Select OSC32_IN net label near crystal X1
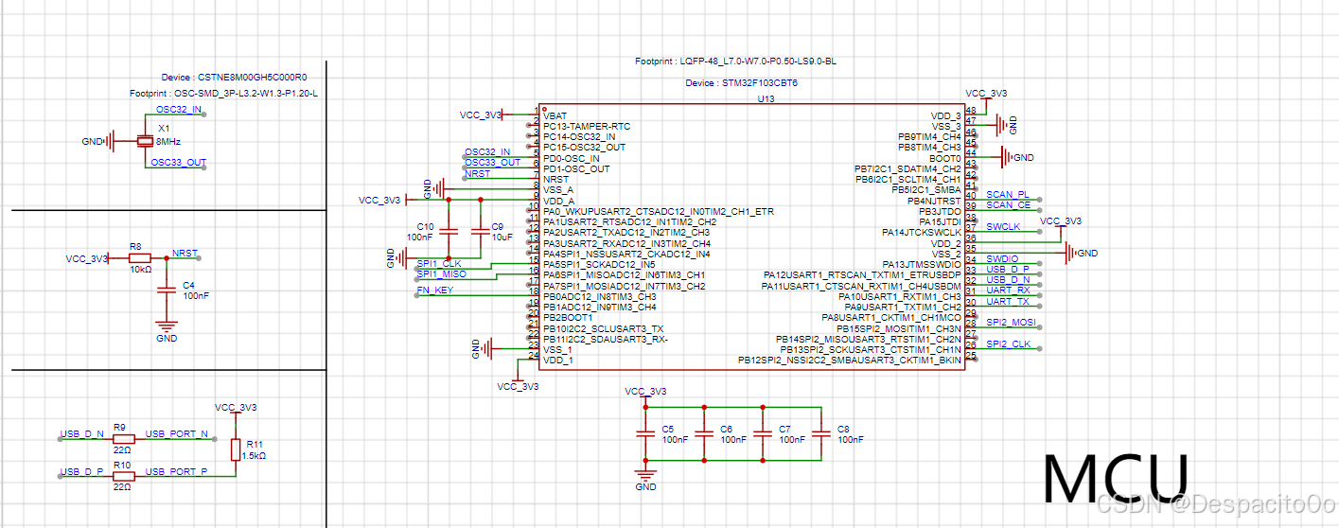 tap(179, 110)
